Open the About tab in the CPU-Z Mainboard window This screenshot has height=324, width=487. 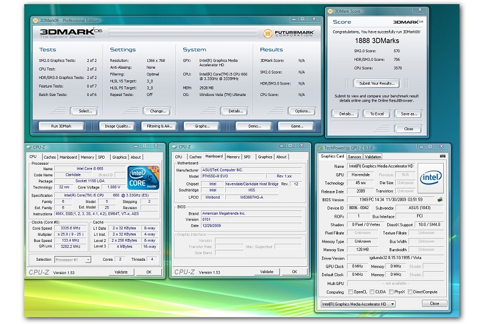pos(281,157)
